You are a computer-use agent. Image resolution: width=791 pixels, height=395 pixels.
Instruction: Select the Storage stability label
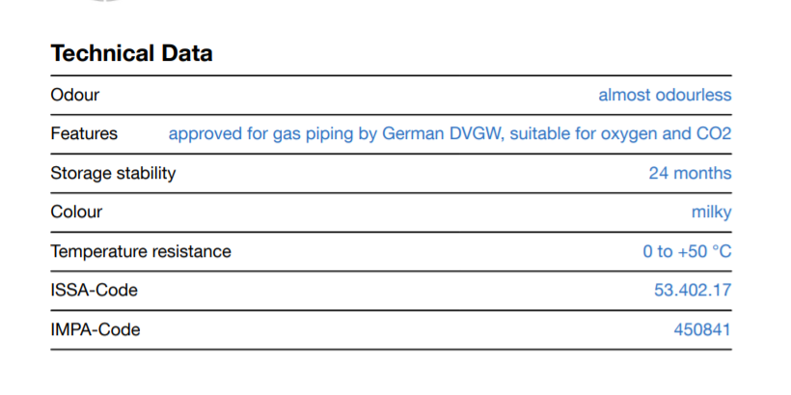(113, 174)
